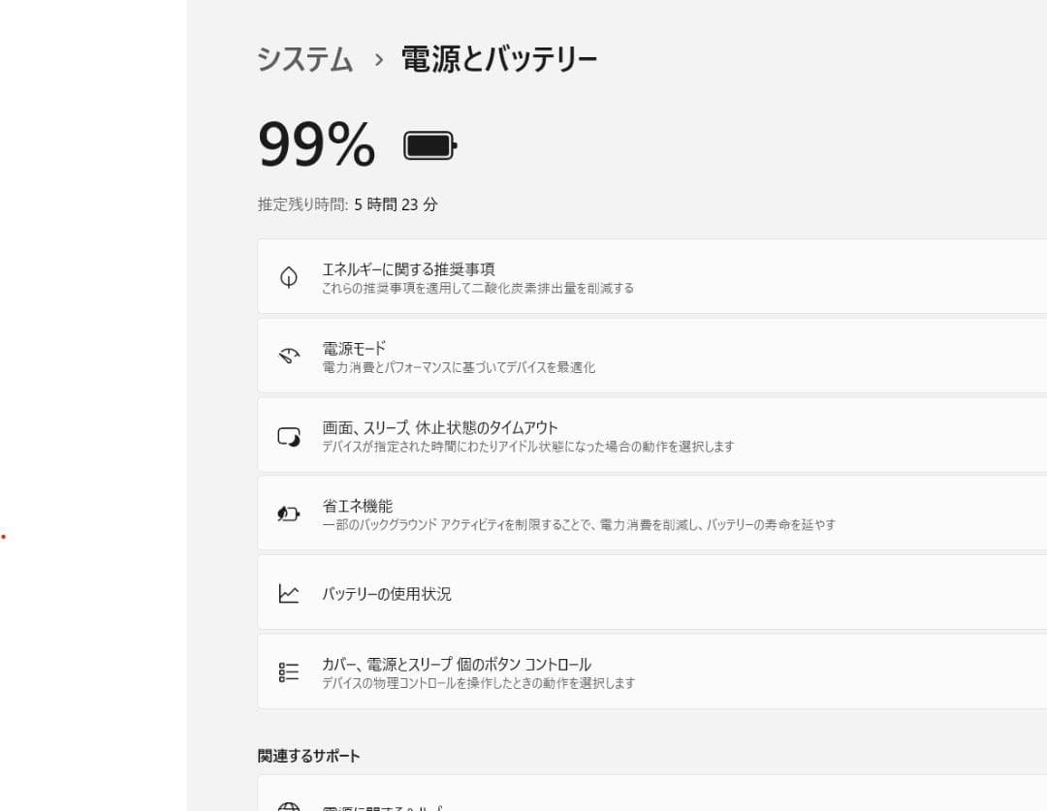Expand the 電源モード settings row
This screenshot has height=811, width=1047.
coord(650,356)
